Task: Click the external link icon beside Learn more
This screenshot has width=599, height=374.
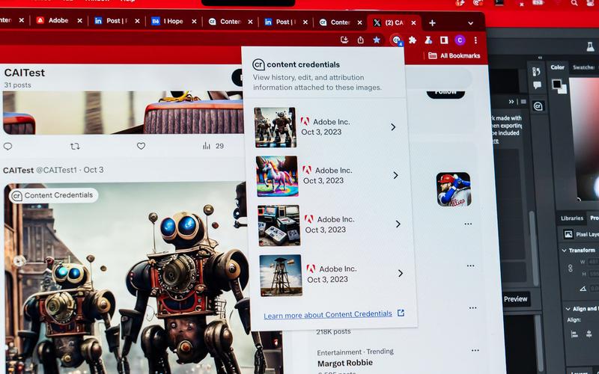Action: coord(401,313)
